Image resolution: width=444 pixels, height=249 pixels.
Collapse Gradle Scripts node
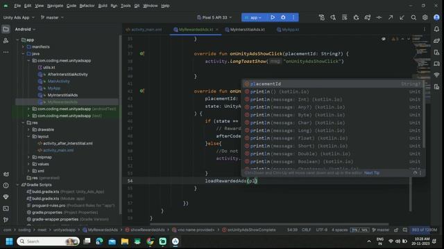pos(17,185)
